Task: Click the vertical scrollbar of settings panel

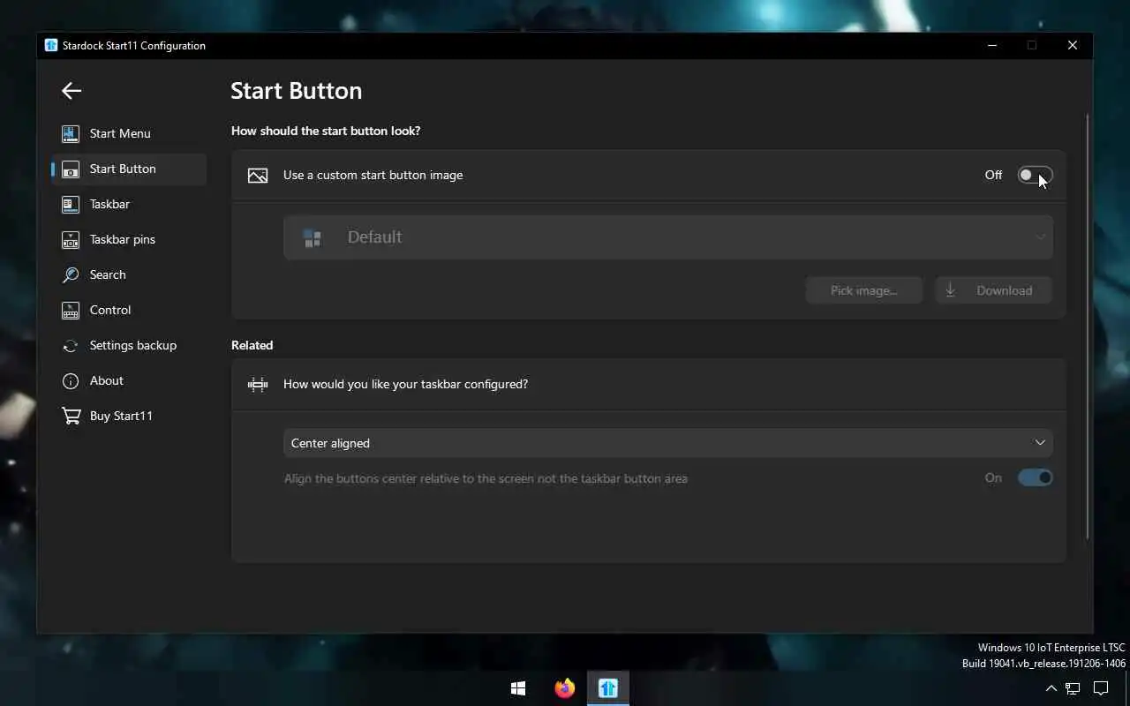Action: 1088,327
